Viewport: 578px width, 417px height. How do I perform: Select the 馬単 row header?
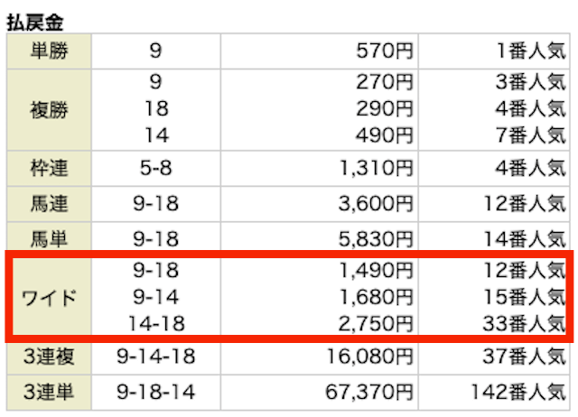[x=49, y=236]
